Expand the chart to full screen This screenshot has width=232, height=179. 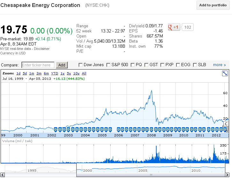225,73
